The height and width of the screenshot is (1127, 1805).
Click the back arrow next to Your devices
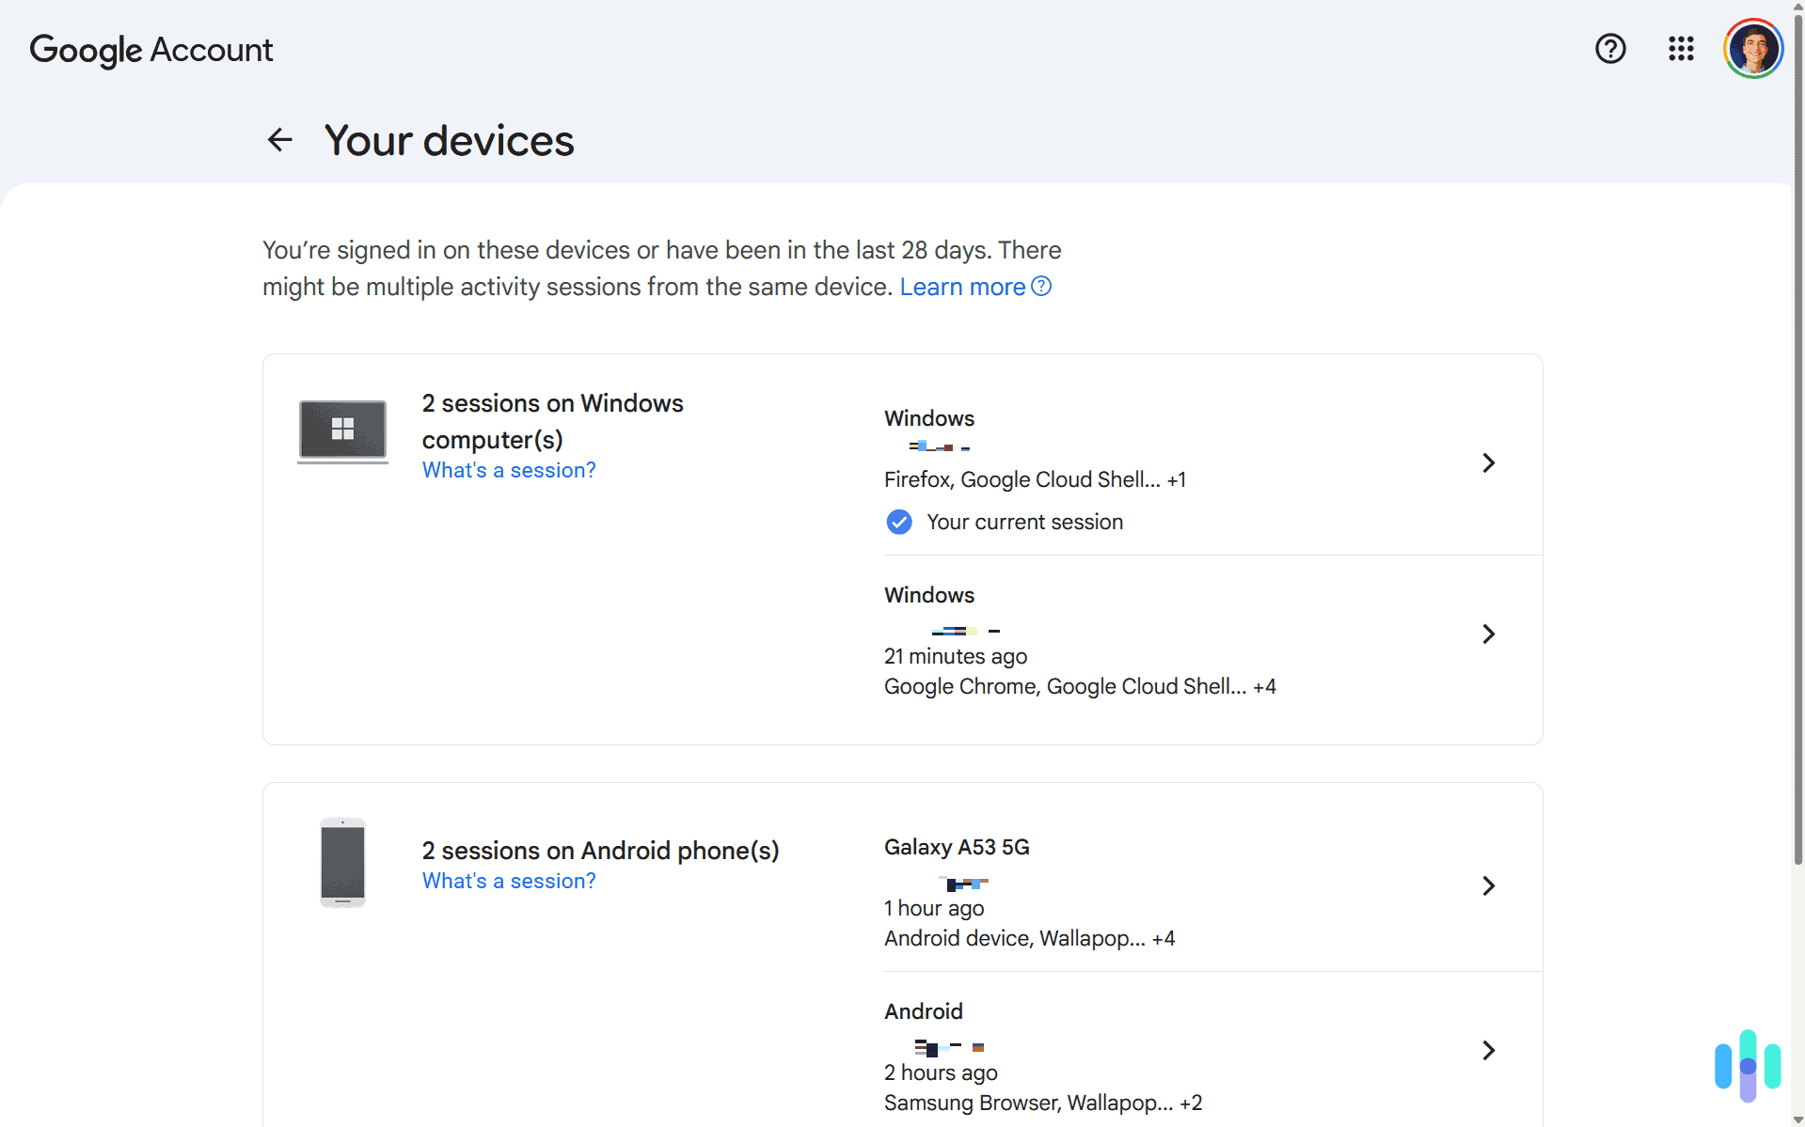(279, 139)
